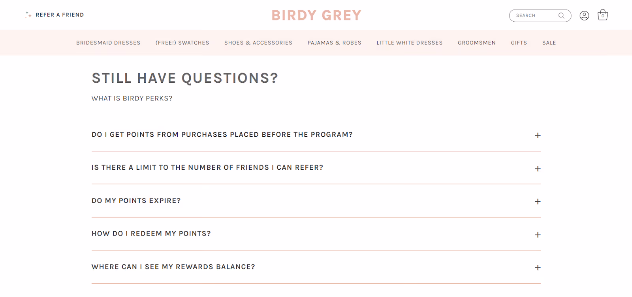
Task: Click inside the search input field
Action: coord(533,15)
